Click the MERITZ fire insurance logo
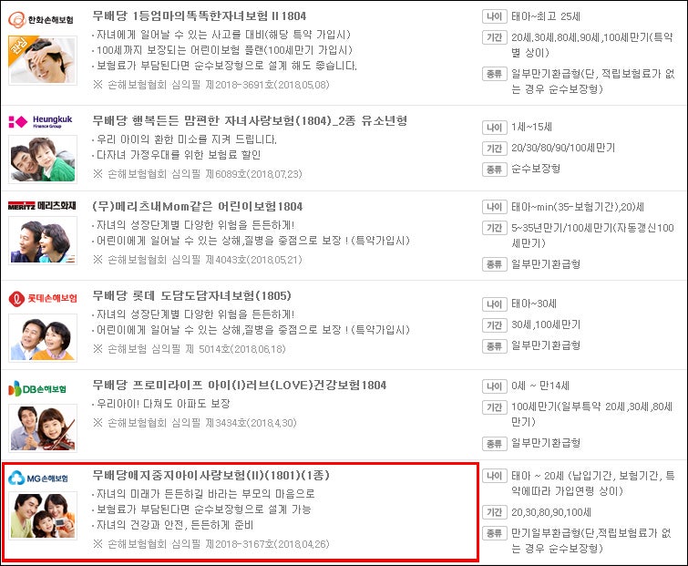This screenshot has height=566, width=688. [x=42, y=205]
